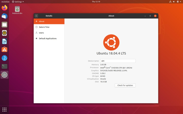The height and width of the screenshot is (114, 183).
Task: Minimize the Settings window
Action: click(145, 16)
